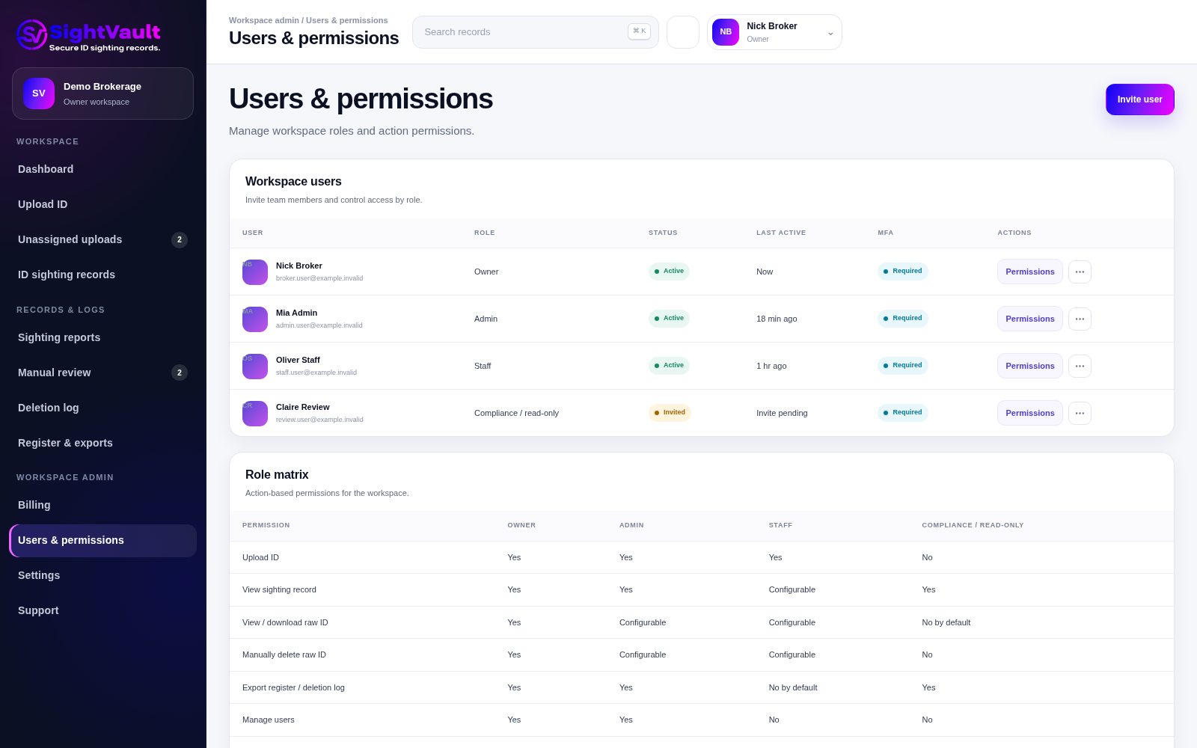The width and height of the screenshot is (1197, 748).
Task: Open Permissions for Nick Broker
Action: tap(1030, 272)
